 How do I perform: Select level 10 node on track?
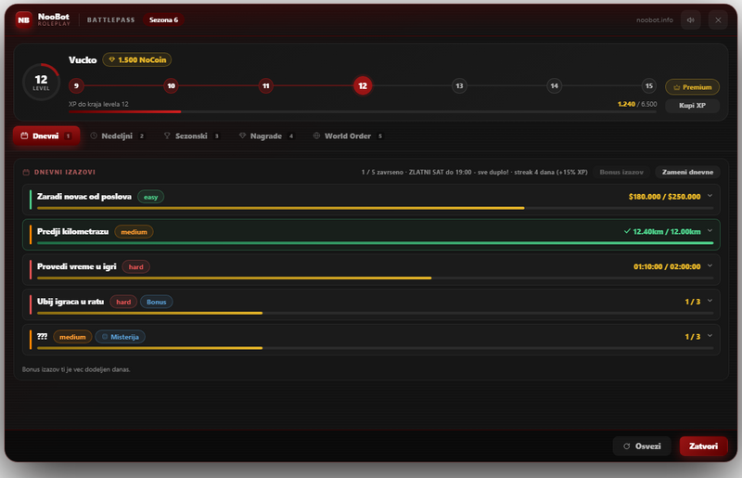[x=171, y=85]
